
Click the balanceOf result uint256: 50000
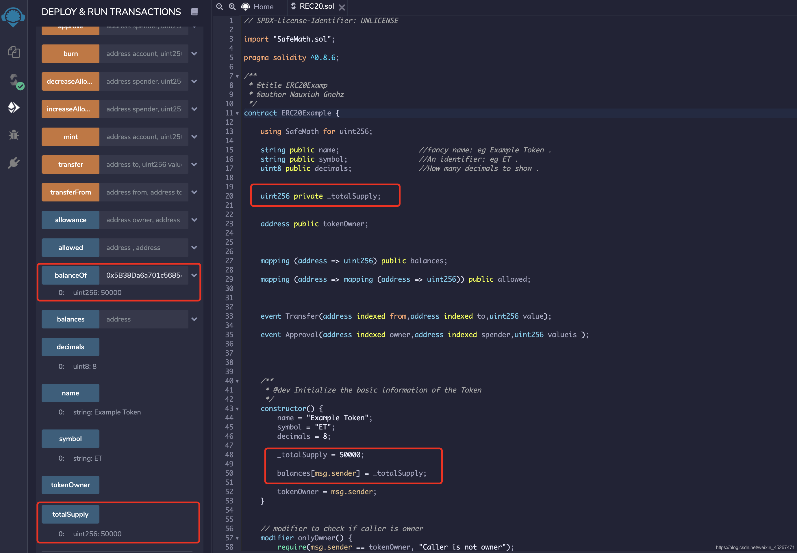click(x=97, y=292)
